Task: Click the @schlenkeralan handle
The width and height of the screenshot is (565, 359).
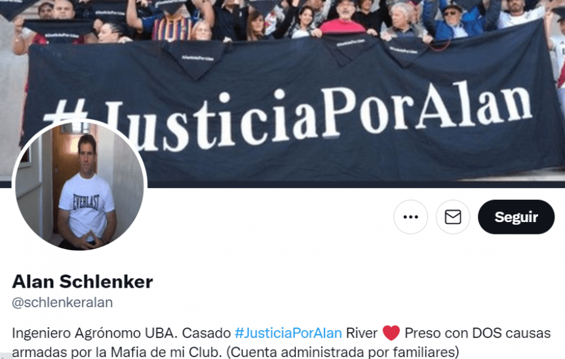Action: (x=62, y=303)
